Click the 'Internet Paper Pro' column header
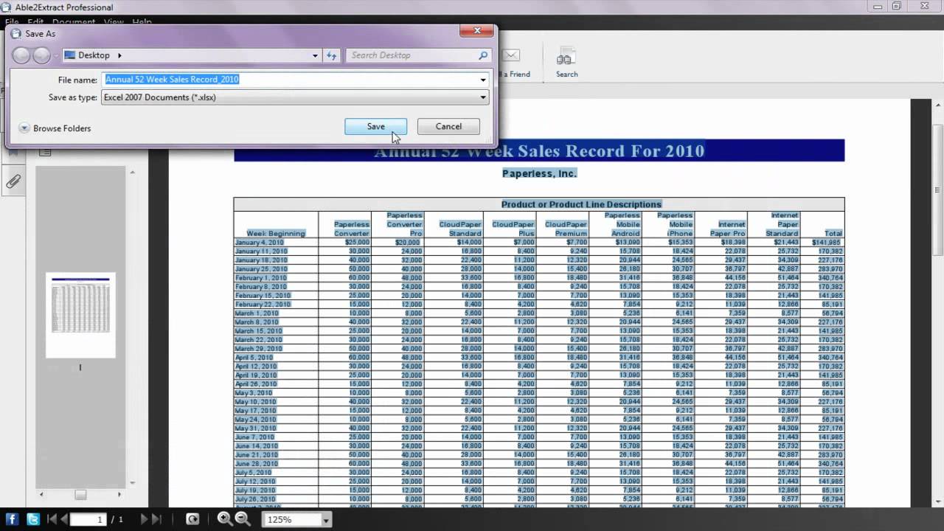The image size is (944, 531). (727, 229)
